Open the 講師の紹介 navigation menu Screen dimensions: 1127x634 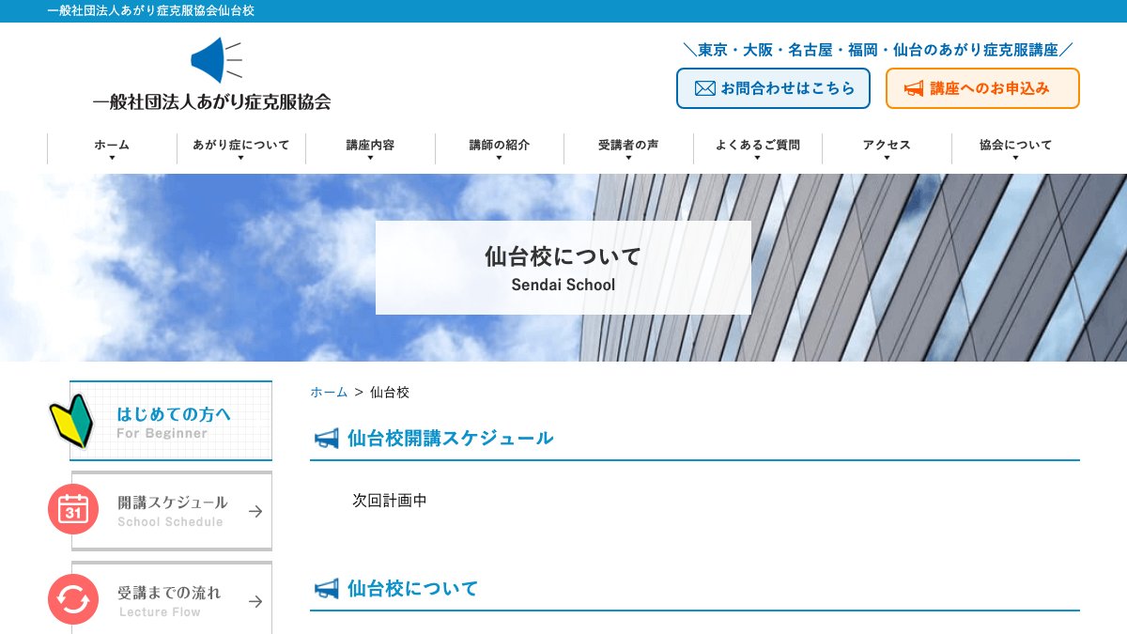(x=500, y=148)
